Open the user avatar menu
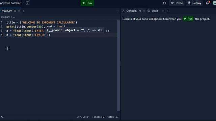 pyautogui.click(x=214, y=3)
